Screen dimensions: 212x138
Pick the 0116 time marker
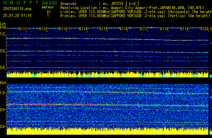[x=124, y=29]
